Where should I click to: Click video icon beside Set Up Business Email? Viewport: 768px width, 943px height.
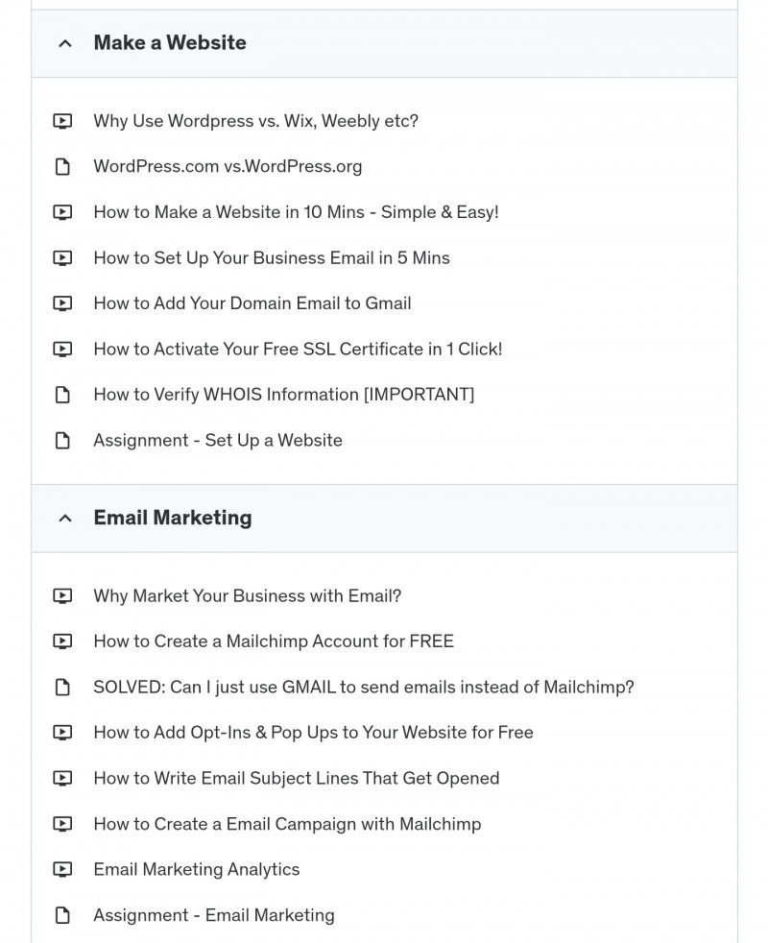(62, 258)
